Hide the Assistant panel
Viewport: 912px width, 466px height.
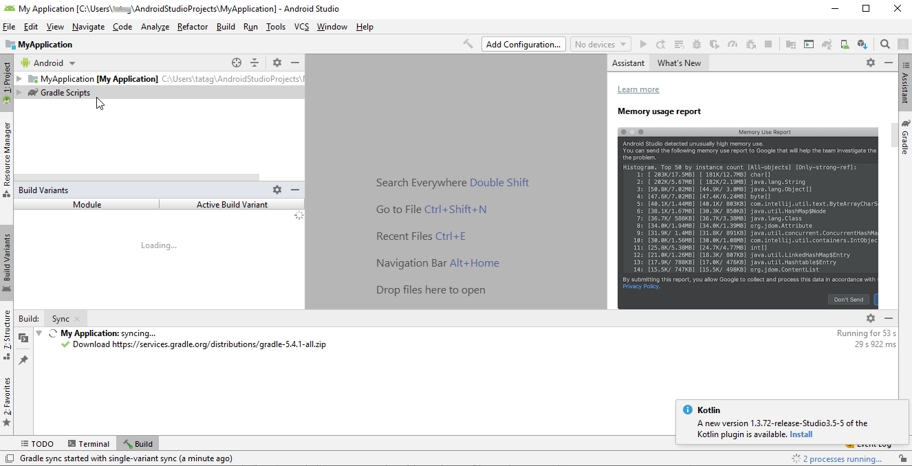889,63
